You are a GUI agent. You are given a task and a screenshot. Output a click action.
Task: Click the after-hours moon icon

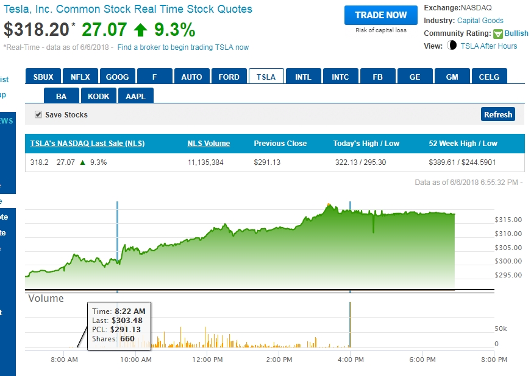(x=452, y=45)
